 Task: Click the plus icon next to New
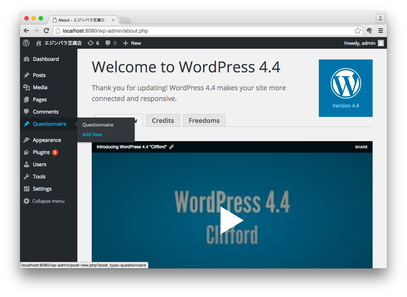(125, 43)
